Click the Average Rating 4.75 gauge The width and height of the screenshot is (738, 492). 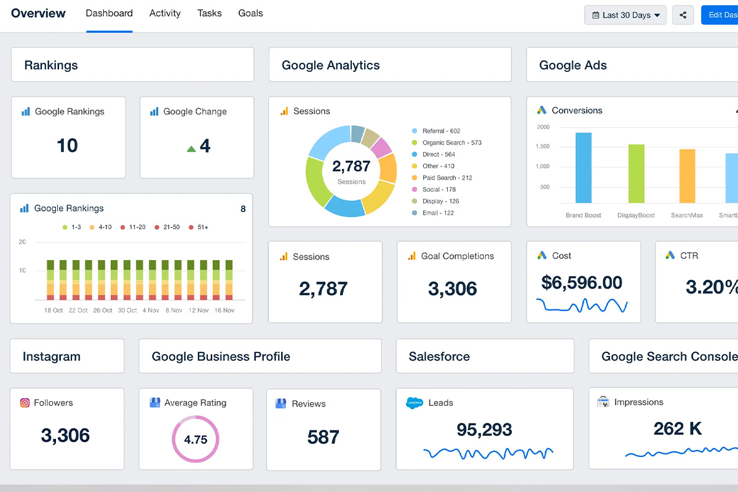pos(196,439)
